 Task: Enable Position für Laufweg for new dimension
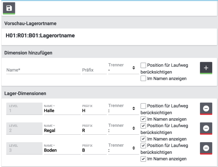coord(143,65)
